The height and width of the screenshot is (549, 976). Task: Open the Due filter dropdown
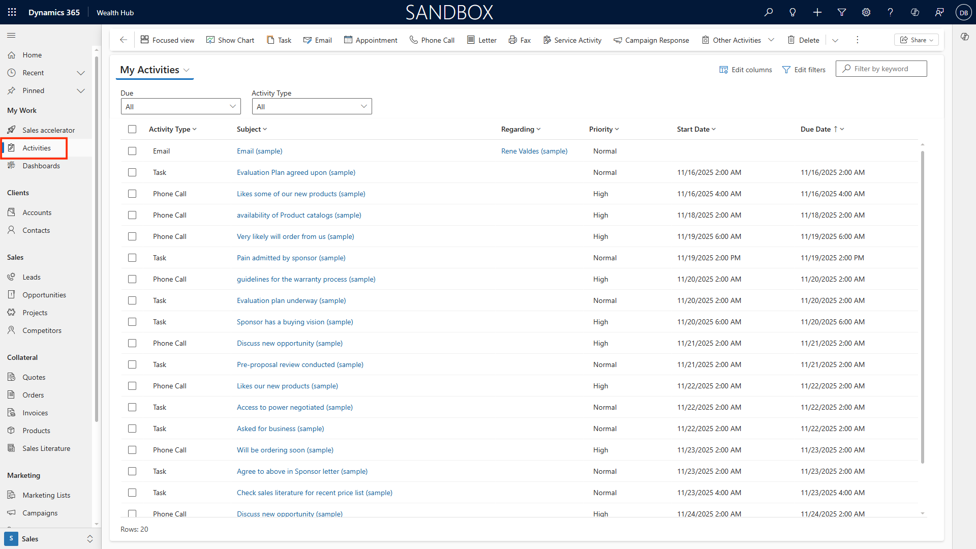coord(180,106)
